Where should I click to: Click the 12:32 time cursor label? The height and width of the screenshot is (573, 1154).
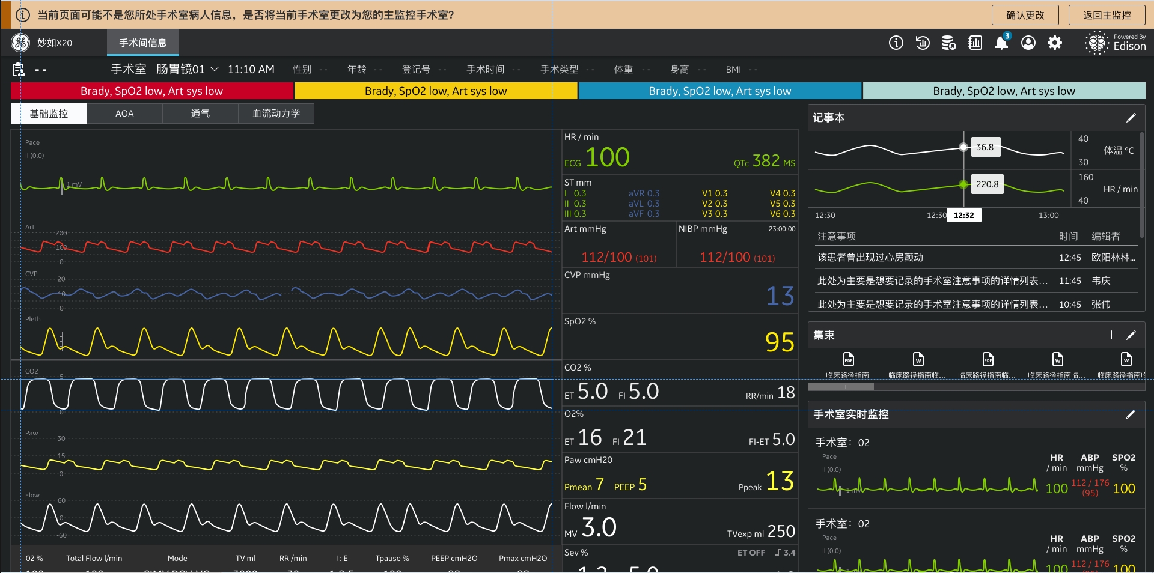963,215
